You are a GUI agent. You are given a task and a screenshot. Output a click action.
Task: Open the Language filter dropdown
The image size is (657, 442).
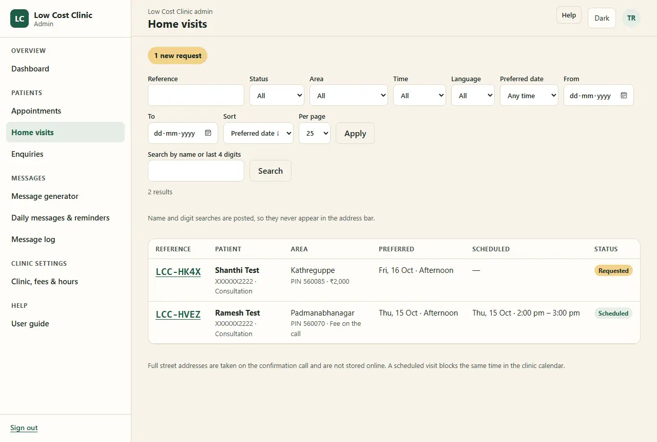473,95
